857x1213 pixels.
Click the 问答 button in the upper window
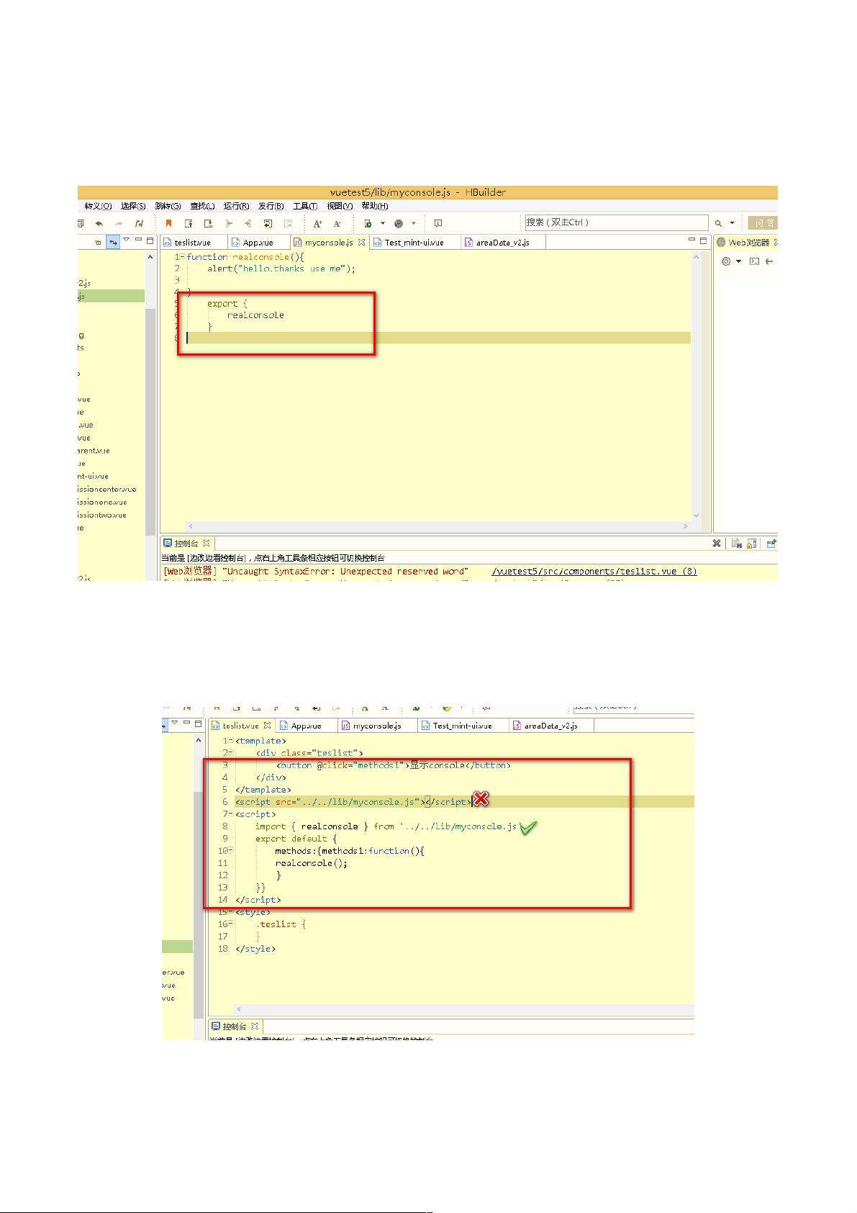point(763,223)
